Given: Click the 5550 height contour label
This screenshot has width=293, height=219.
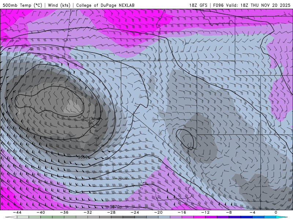Looking at the screenshot, I should pyautogui.click(x=83, y=157).
